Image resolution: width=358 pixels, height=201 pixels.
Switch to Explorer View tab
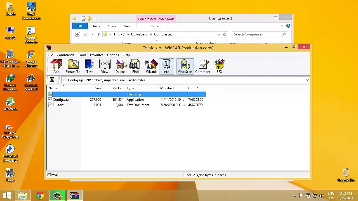pos(128,26)
